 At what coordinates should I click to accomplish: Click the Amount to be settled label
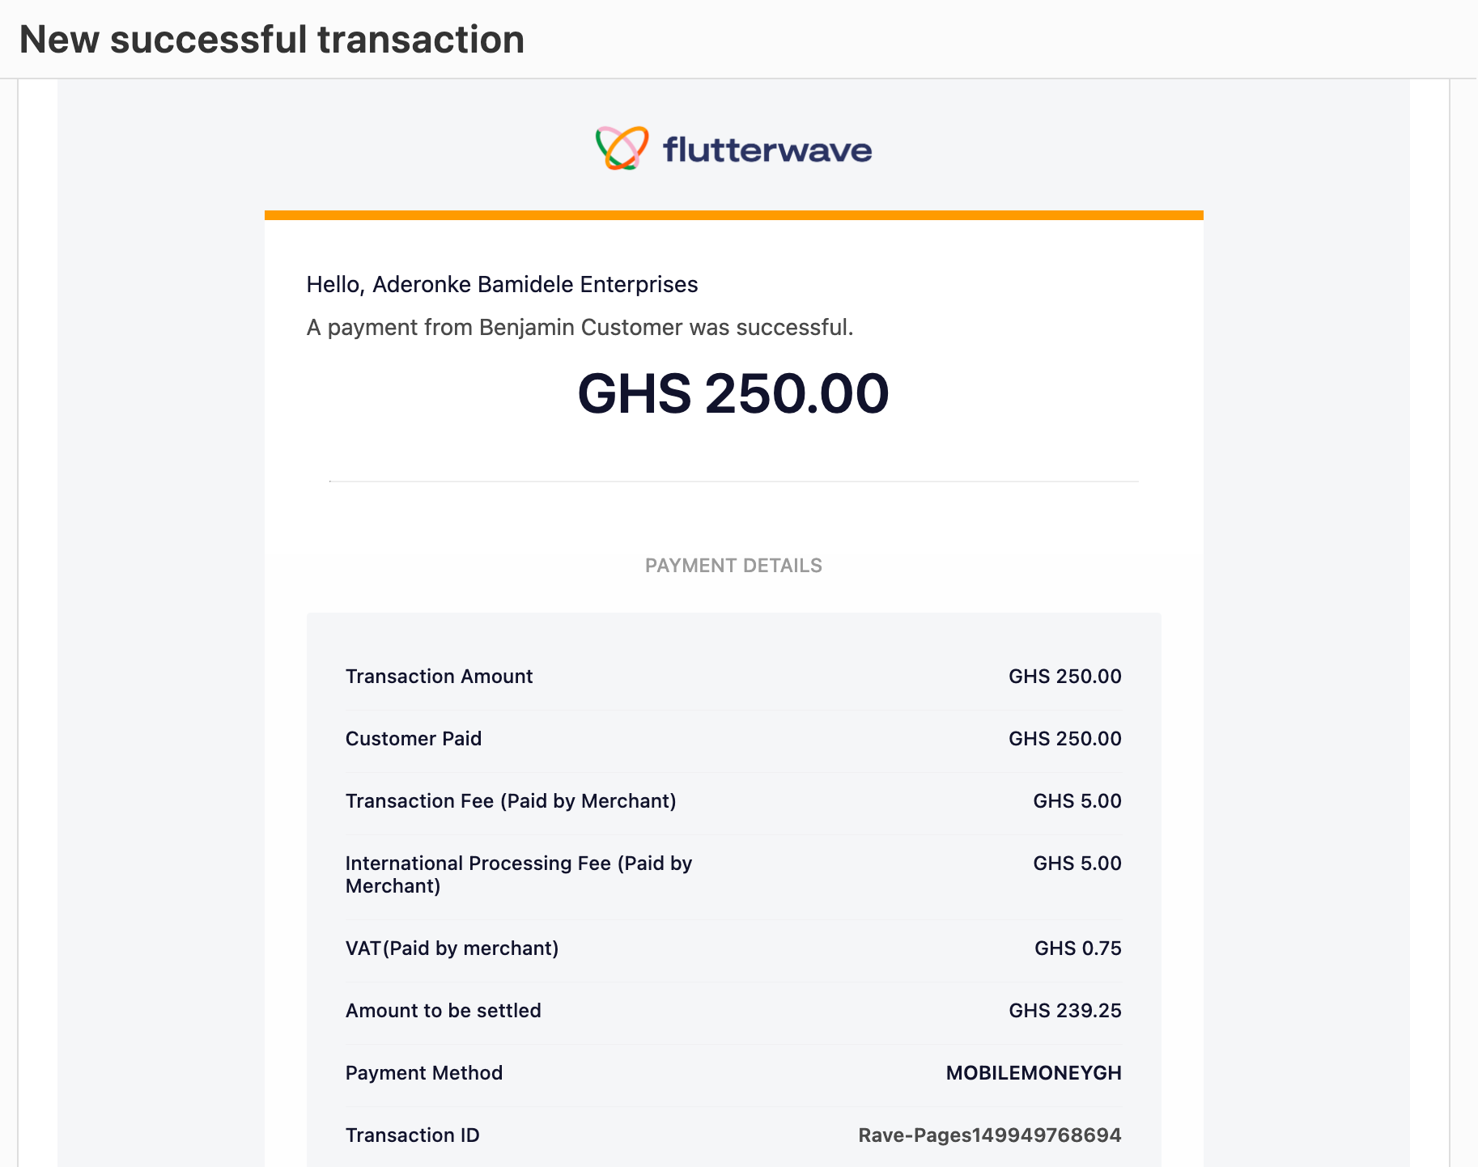point(444,1011)
